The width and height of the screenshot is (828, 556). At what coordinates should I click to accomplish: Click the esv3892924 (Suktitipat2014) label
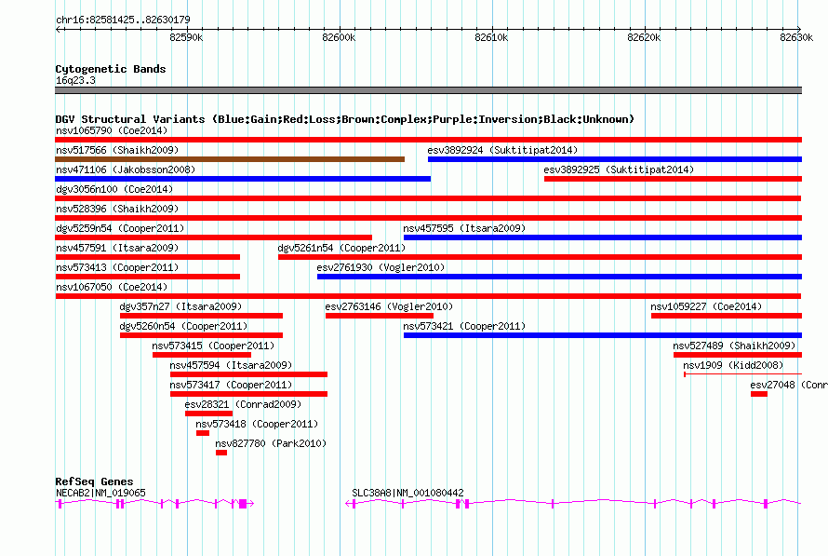point(502,150)
